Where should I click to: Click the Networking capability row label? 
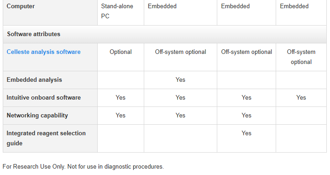37,116
